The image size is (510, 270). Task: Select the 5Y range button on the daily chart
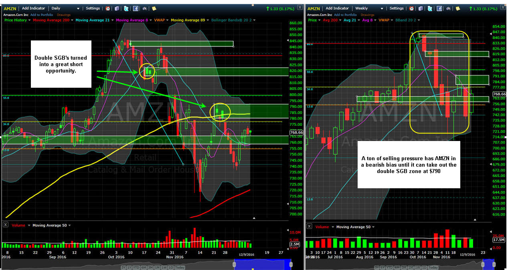click(x=123, y=267)
